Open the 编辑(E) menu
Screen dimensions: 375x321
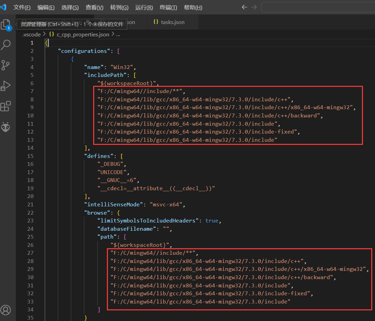click(46, 8)
